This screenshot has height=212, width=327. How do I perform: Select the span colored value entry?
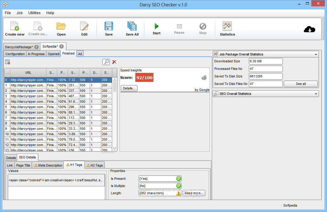56,180
